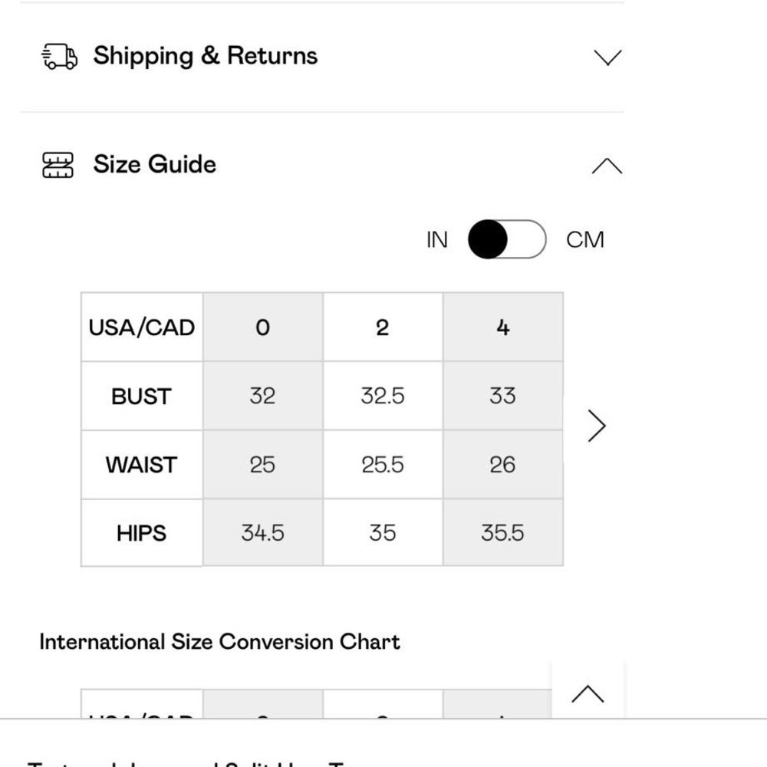Screen dimensions: 767x767
Task: Click the shipping truck icon
Action: (59, 57)
